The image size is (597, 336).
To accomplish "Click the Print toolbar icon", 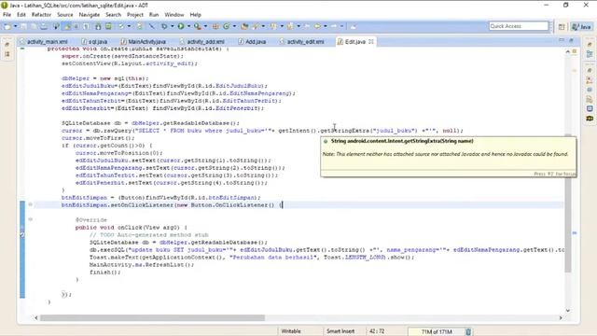I will pos(44,26).
